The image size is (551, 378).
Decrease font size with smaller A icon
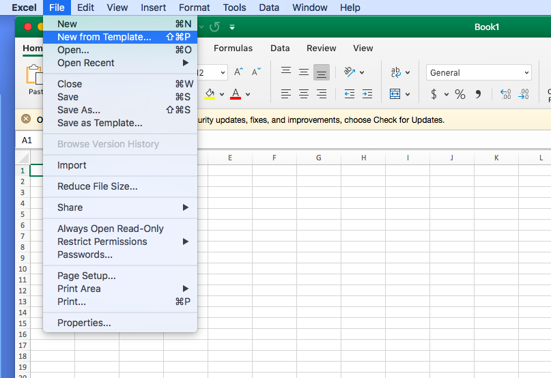tap(256, 72)
